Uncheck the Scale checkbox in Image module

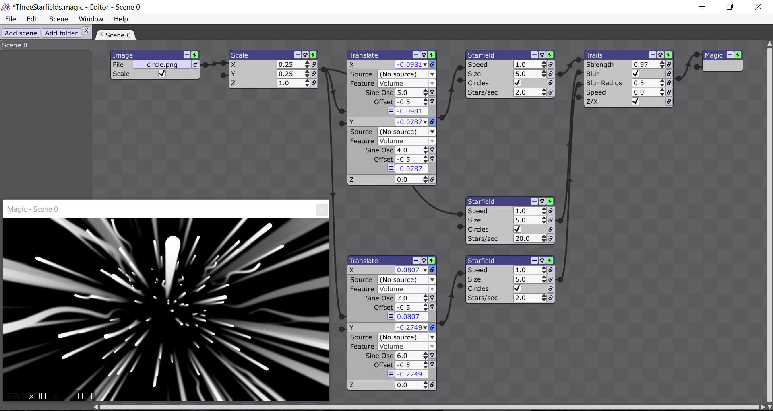162,74
